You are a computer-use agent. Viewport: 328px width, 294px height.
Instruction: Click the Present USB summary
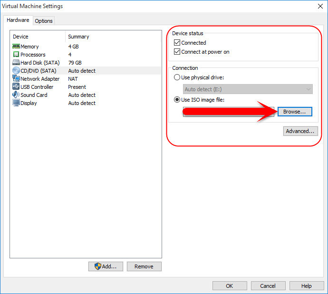pyautogui.click(x=77, y=87)
